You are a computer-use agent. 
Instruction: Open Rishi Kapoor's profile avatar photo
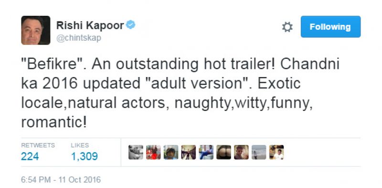click(35, 30)
